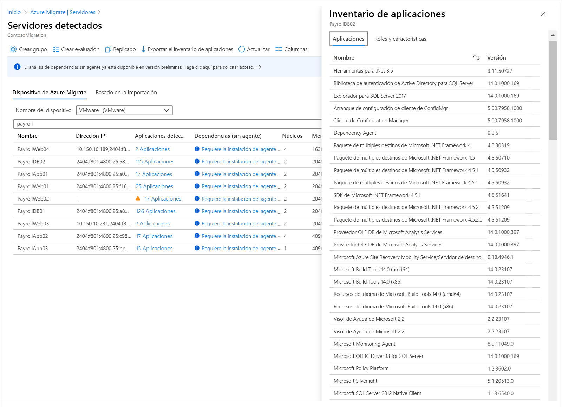Click info icon in PayrollDB01 dependencies cell
The width and height of the screenshot is (562, 407).
click(x=197, y=211)
